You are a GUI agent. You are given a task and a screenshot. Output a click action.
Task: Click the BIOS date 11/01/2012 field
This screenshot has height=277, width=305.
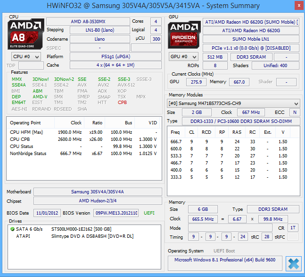coord(47,213)
